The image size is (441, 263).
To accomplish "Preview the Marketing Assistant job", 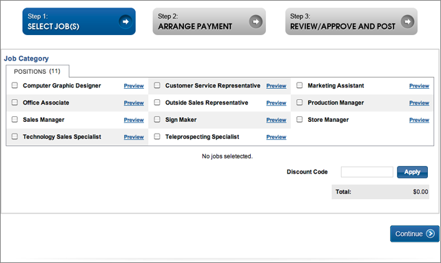I will click(419, 86).
